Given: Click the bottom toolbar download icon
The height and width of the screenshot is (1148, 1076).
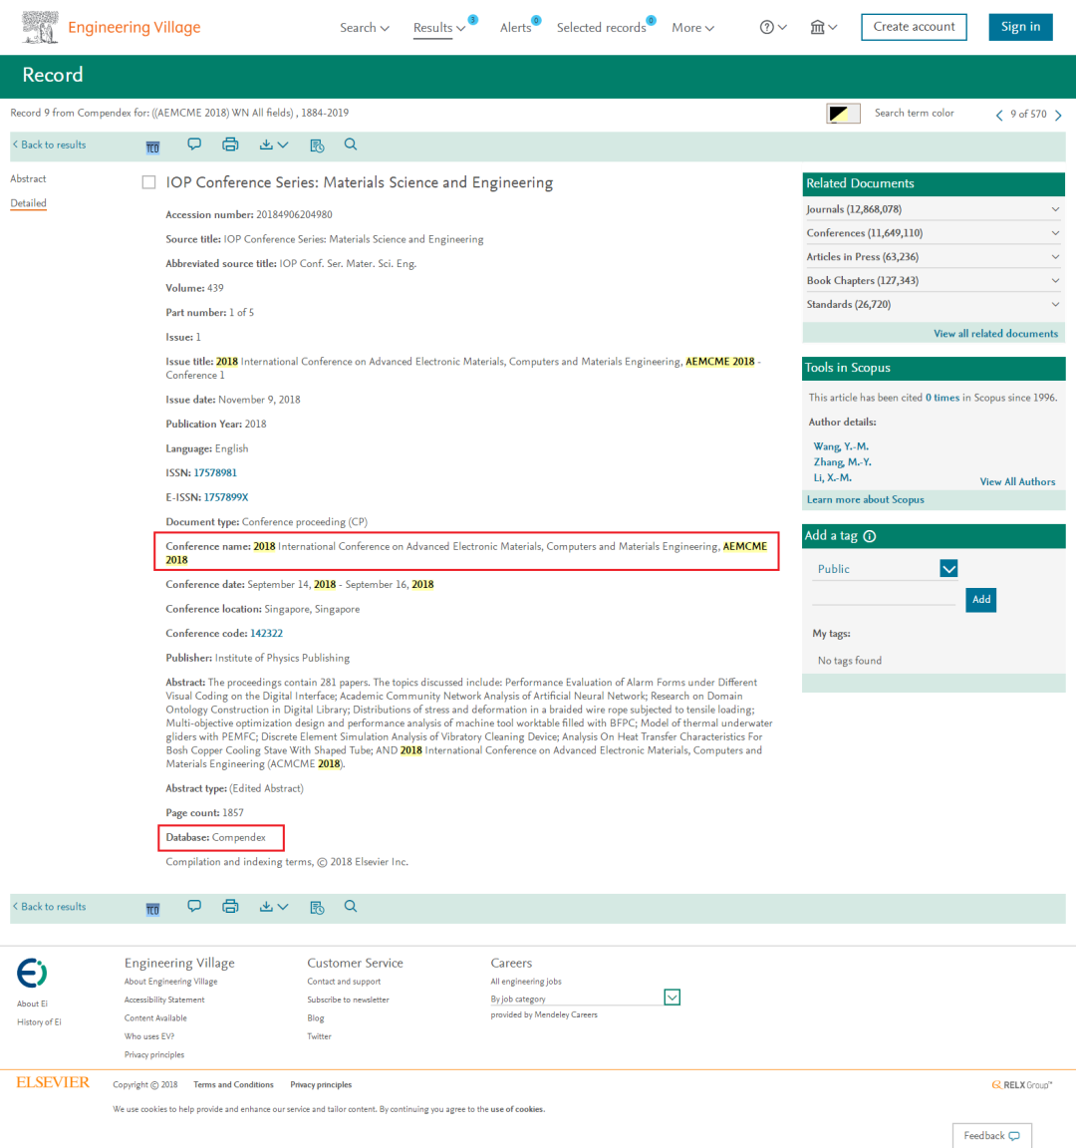Looking at the screenshot, I should pos(274,907).
